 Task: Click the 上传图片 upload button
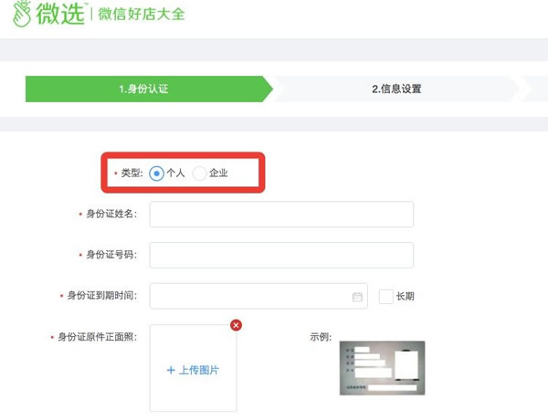(193, 370)
